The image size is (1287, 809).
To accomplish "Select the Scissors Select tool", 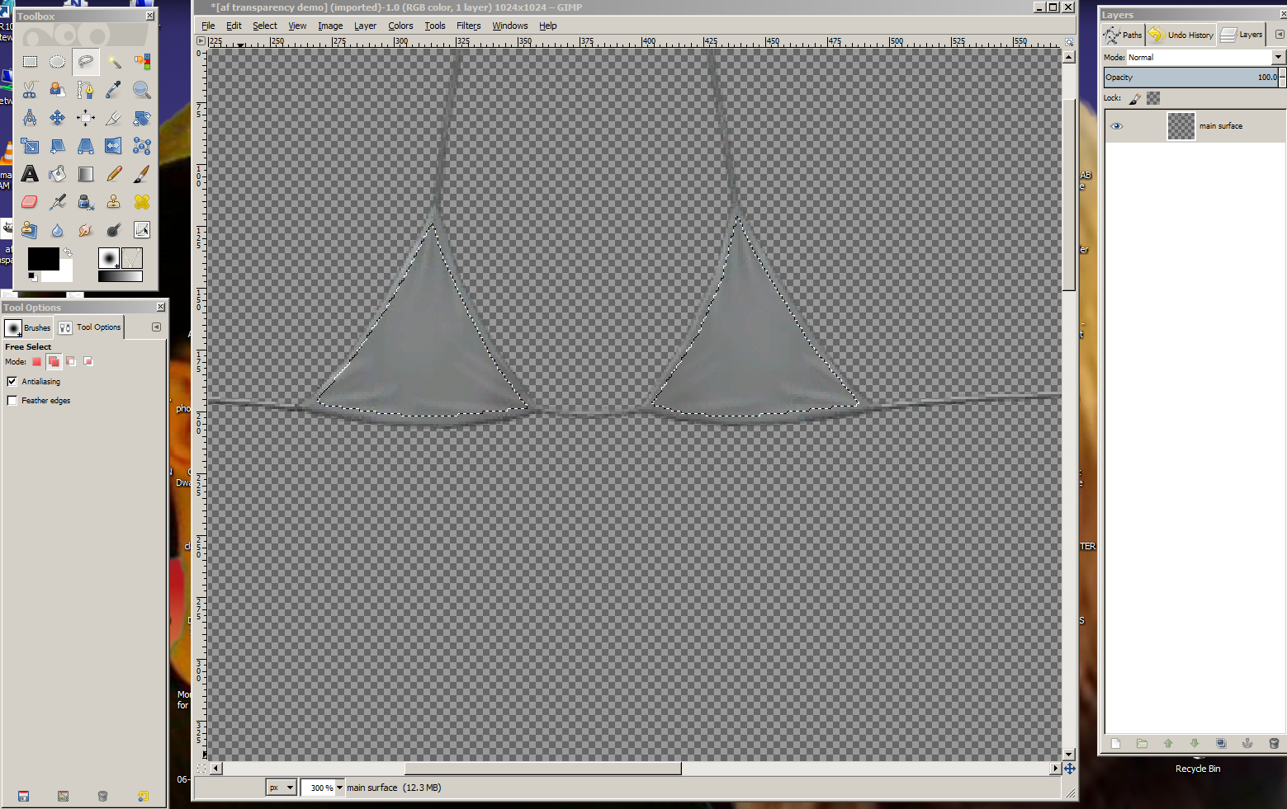I will coord(30,90).
